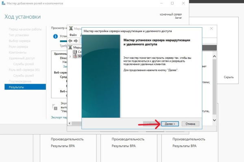Click the Скрыть link in notification panel

229,77
